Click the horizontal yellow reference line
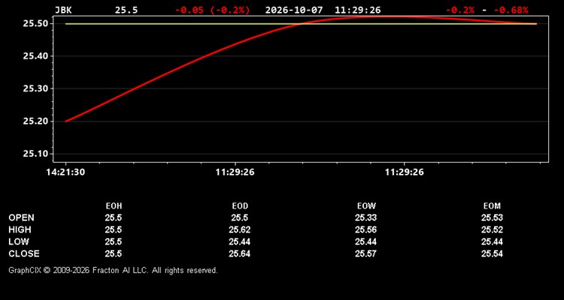564x300 pixels. pyautogui.click(x=301, y=24)
